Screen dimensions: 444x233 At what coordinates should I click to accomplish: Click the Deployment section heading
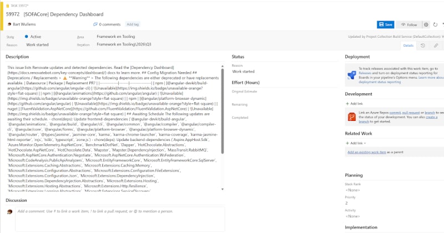[x=357, y=57]
